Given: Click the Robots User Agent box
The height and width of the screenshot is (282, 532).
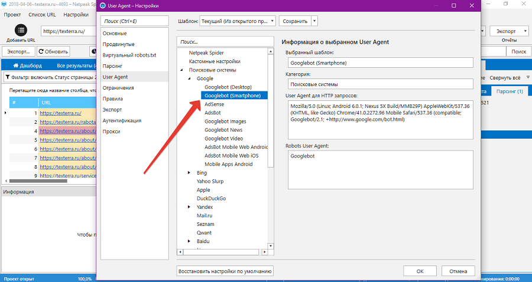Looking at the screenshot, I should [x=380, y=169].
